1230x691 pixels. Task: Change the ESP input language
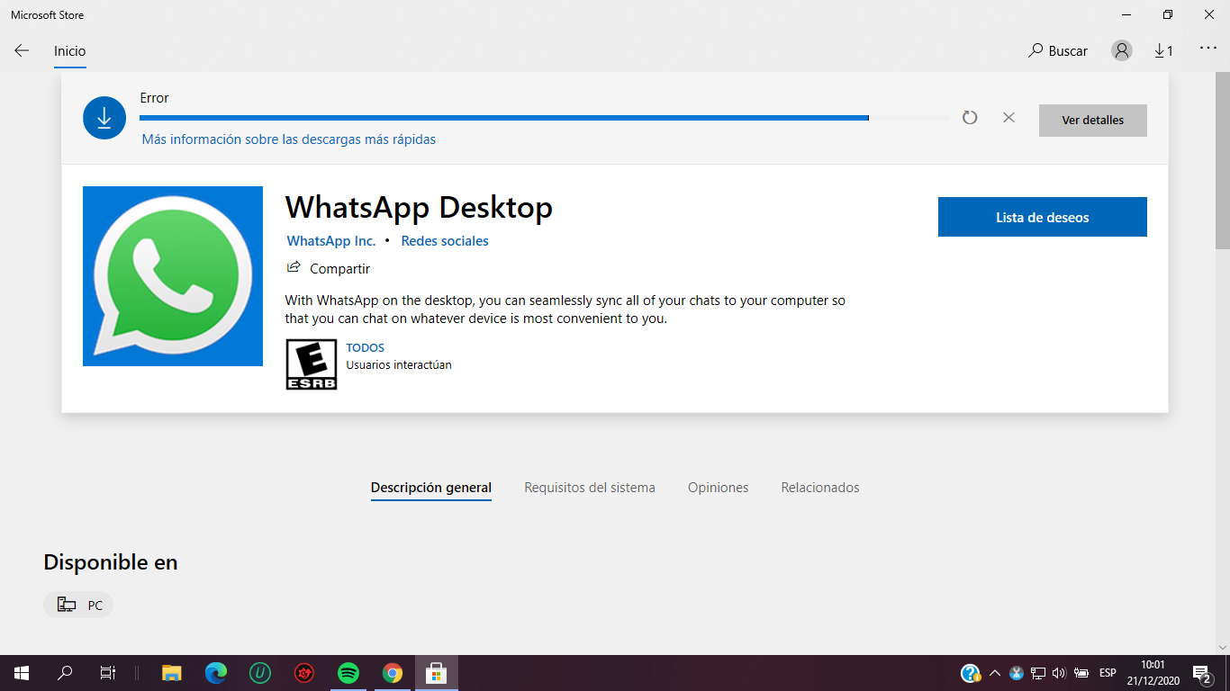[1108, 673]
